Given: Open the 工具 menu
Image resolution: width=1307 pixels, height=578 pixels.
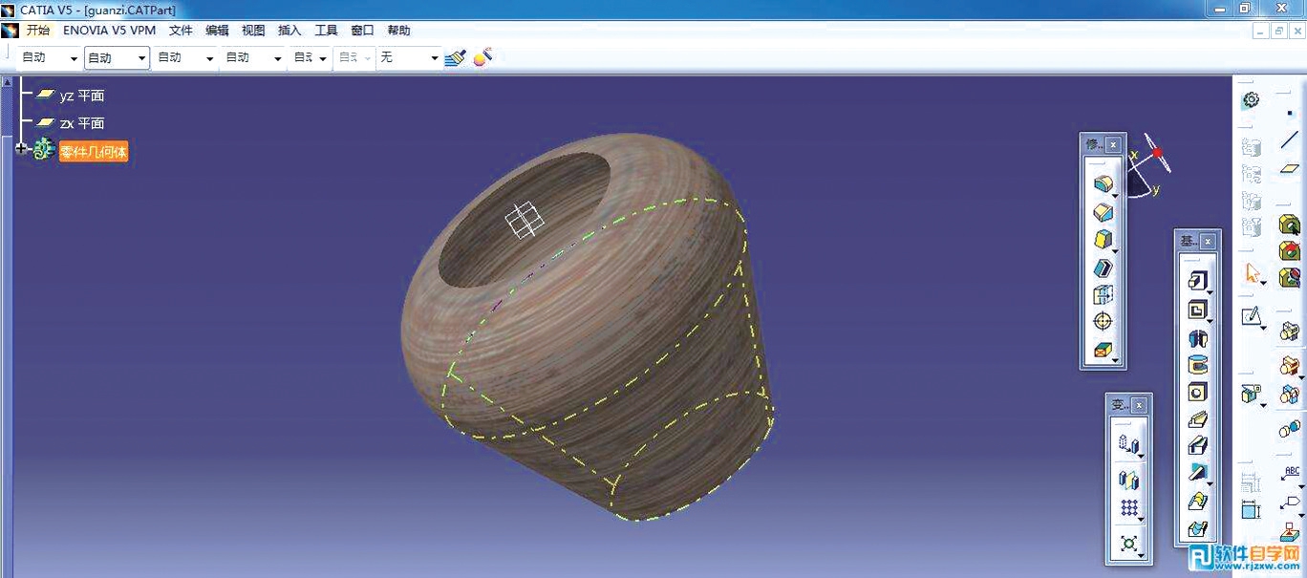Looking at the screenshot, I should [326, 31].
